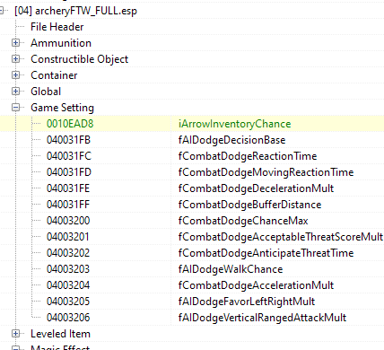
Task: Click the fCombatDodgeReactionTime editor ID
Action: pos(248,156)
